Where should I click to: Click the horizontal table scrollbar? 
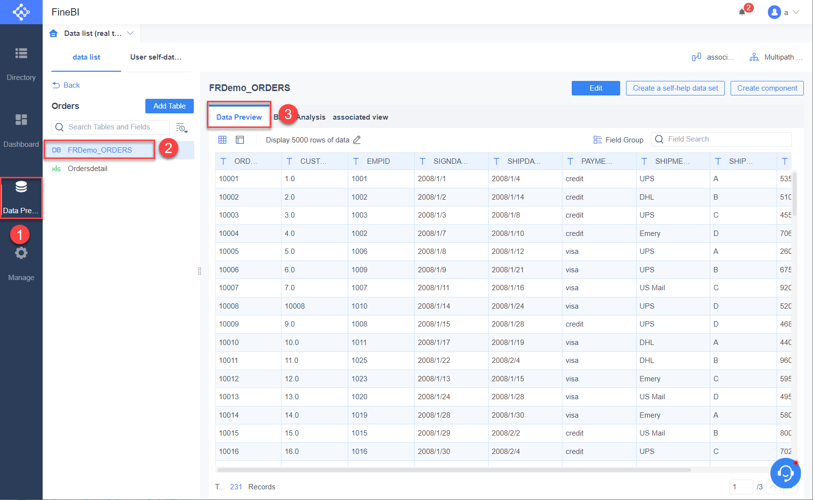[453, 469]
